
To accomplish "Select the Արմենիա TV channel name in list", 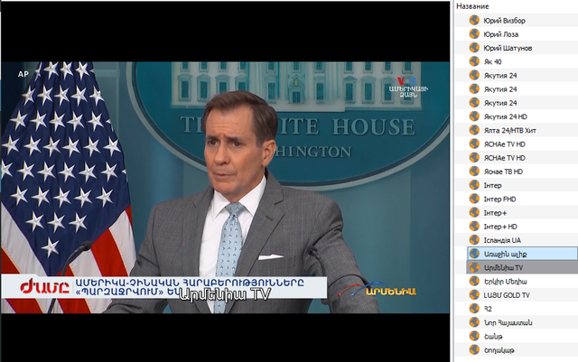I will coord(503,267).
